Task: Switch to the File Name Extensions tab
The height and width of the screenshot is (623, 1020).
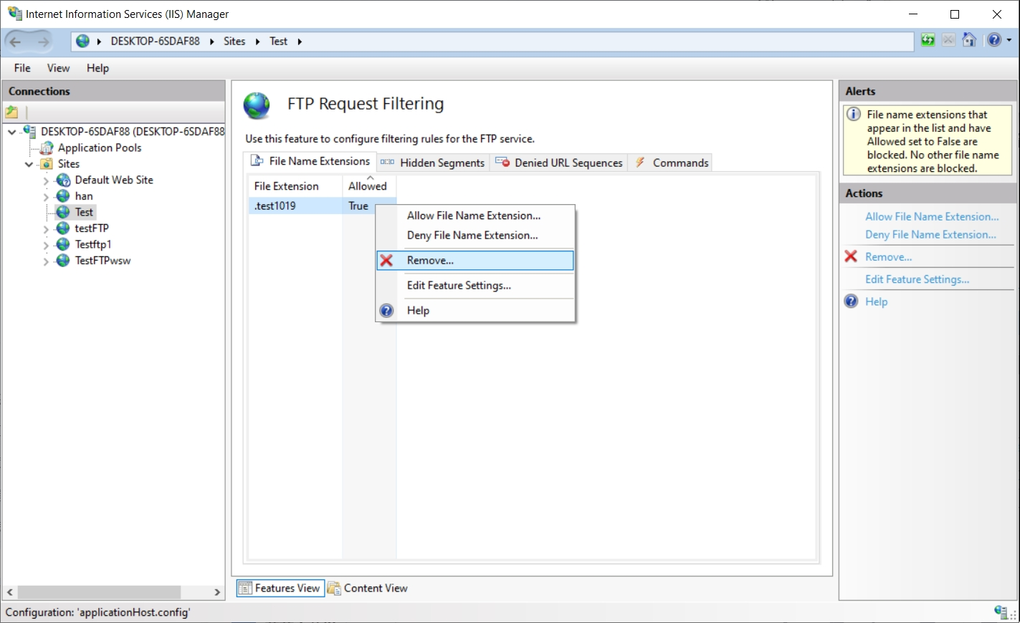Action: pos(310,161)
